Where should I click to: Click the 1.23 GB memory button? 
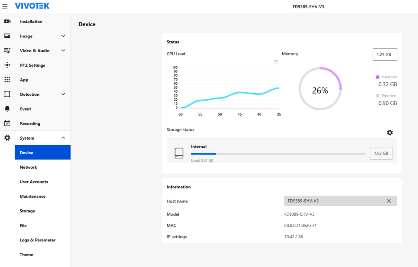(x=385, y=54)
